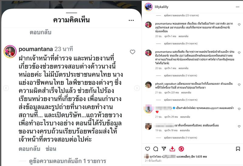Click ตอบกลับ under the large poumantana comment
Viewport: 243px width, 166px height.
click(29, 149)
